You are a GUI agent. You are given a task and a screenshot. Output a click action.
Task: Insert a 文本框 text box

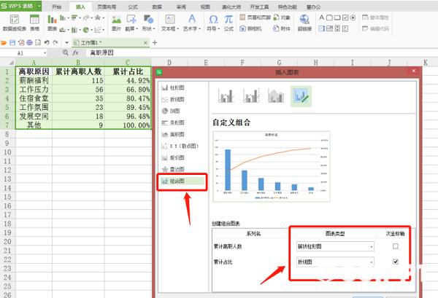coord(169,23)
